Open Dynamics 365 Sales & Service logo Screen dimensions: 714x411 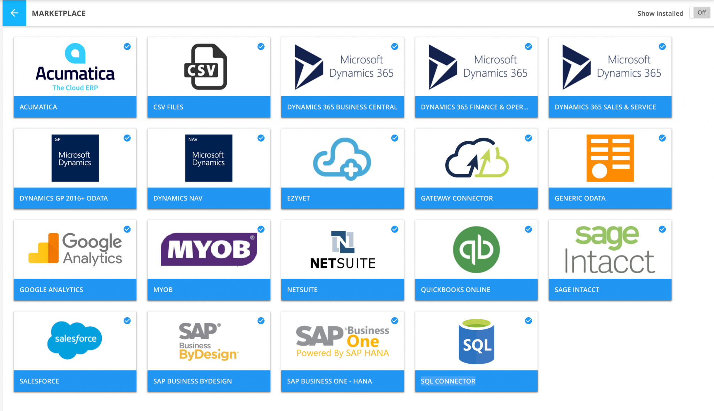coord(612,67)
